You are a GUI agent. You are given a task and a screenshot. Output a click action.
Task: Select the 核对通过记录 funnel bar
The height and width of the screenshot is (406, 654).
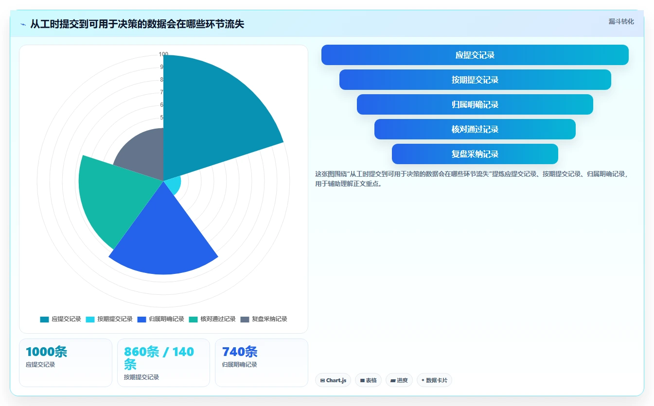[x=475, y=129]
